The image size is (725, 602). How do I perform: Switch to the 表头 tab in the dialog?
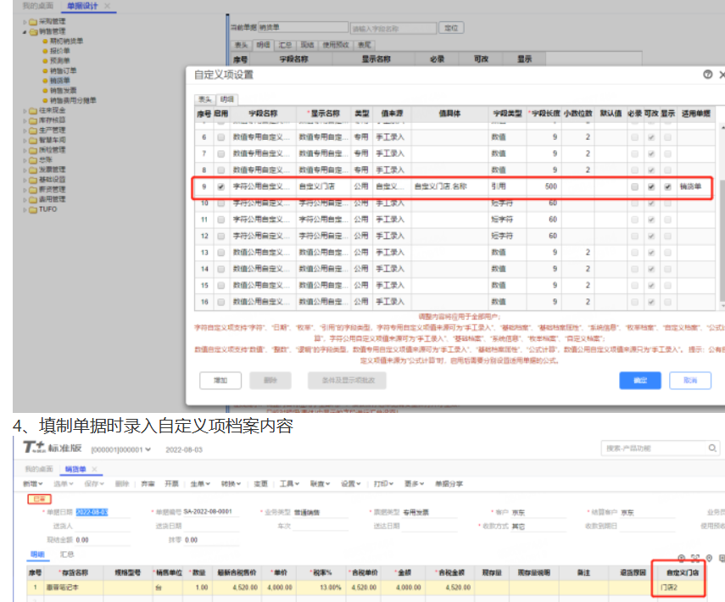(204, 99)
